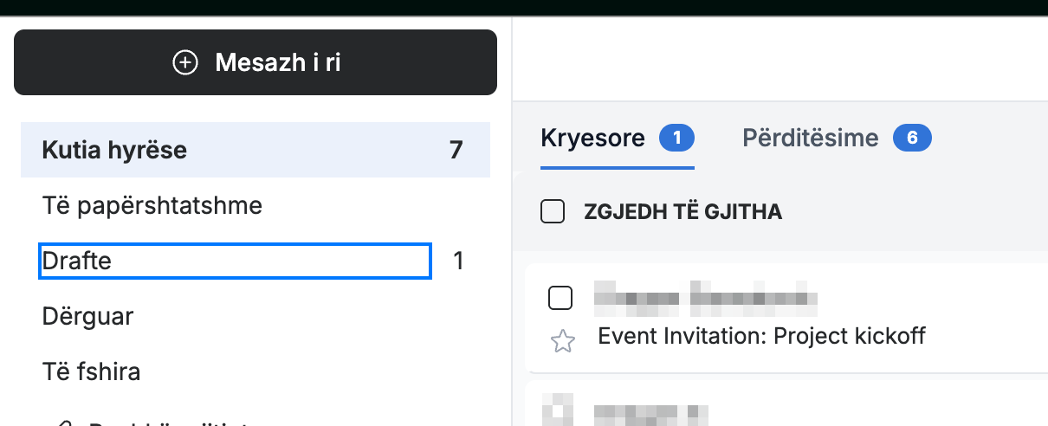Compose a new message with Mesazh i ri
Image resolution: width=1048 pixels, height=426 pixels.
click(x=256, y=62)
